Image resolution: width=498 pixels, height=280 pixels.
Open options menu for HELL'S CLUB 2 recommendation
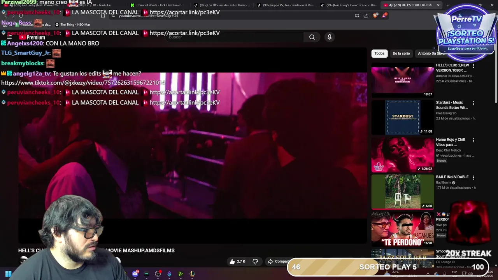pos(473,66)
